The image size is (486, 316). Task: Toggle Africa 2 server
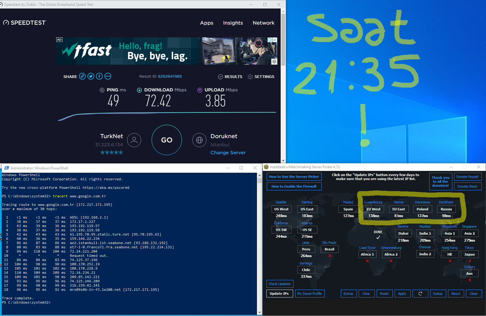click(x=391, y=254)
